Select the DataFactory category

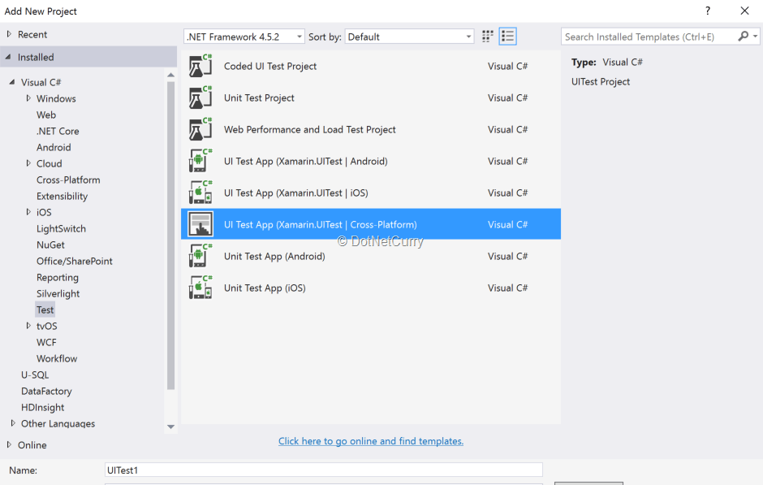46,391
